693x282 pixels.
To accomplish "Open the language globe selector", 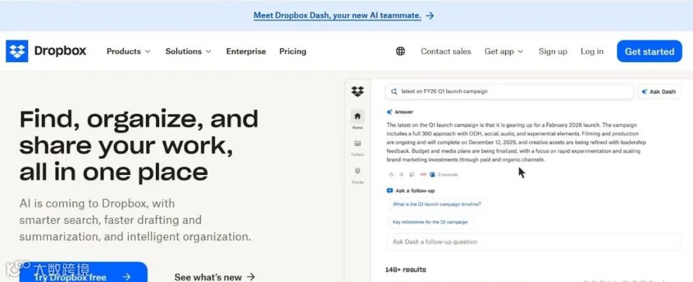I will (x=400, y=51).
